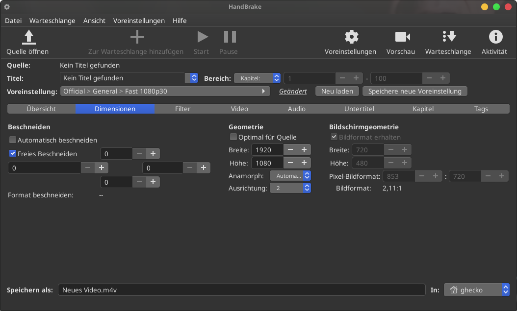Click Zur Warteschlange hinzufügen plus icon

coord(137,37)
